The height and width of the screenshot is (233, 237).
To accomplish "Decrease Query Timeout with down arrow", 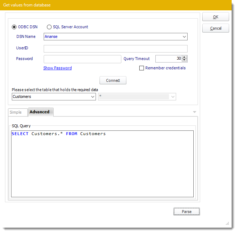I will click(x=184, y=60).
